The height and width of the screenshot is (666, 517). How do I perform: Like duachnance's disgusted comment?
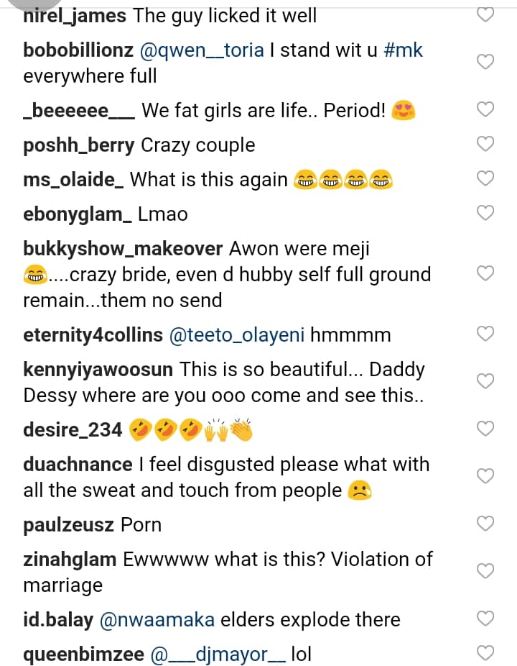click(x=486, y=477)
